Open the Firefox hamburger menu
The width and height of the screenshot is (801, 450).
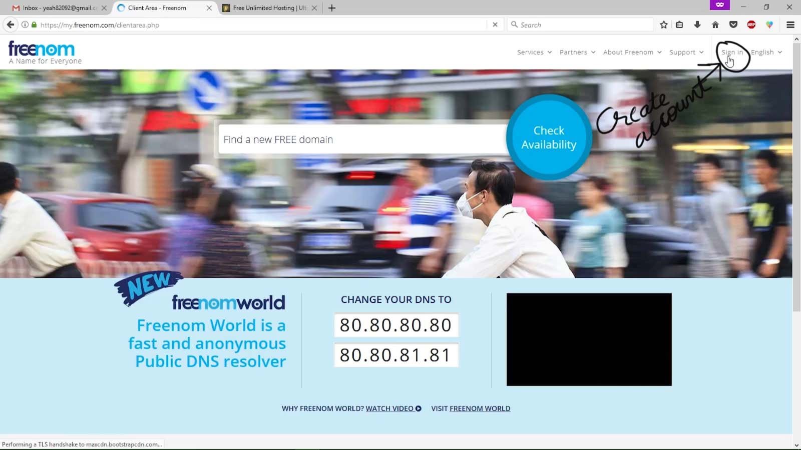pyautogui.click(x=790, y=24)
